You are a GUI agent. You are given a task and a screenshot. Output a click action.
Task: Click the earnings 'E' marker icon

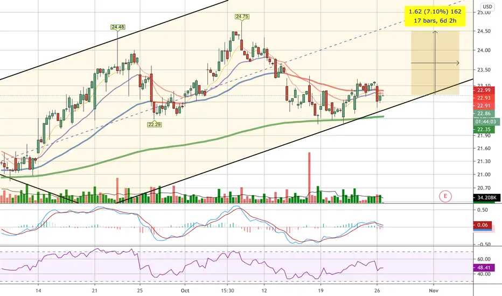pos(445,196)
